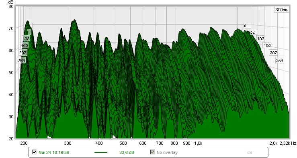The width and height of the screenshot is (297, 158).
Task: Click the green trace line sample in legend
Action: tap(100, 152)
